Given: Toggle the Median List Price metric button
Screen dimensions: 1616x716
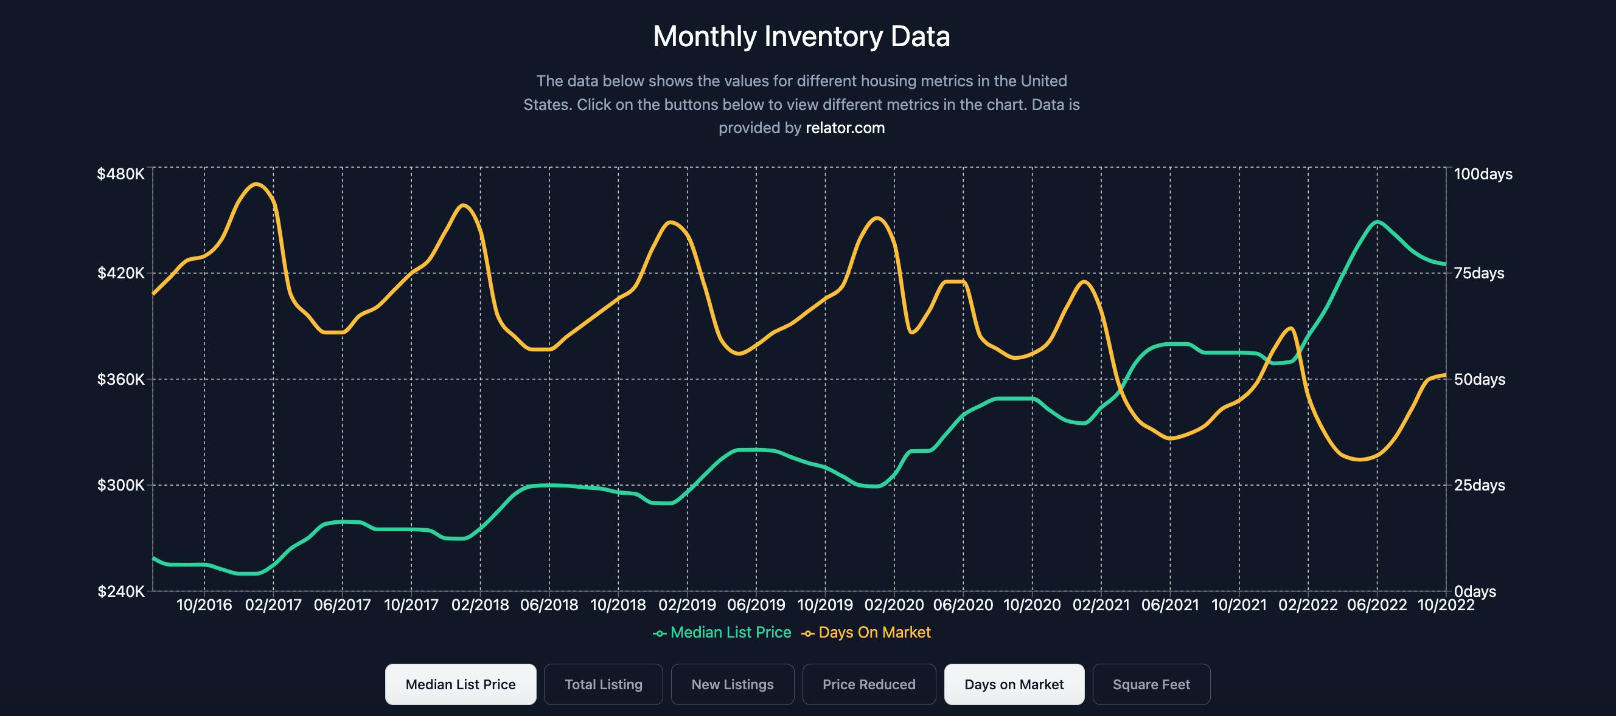Looking at the screenshot, I should [x=461, y=684].
